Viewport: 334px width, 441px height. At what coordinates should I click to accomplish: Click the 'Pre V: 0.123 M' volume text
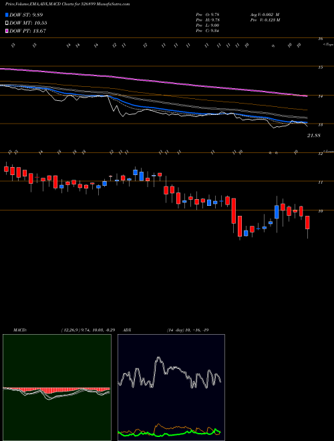265,20
